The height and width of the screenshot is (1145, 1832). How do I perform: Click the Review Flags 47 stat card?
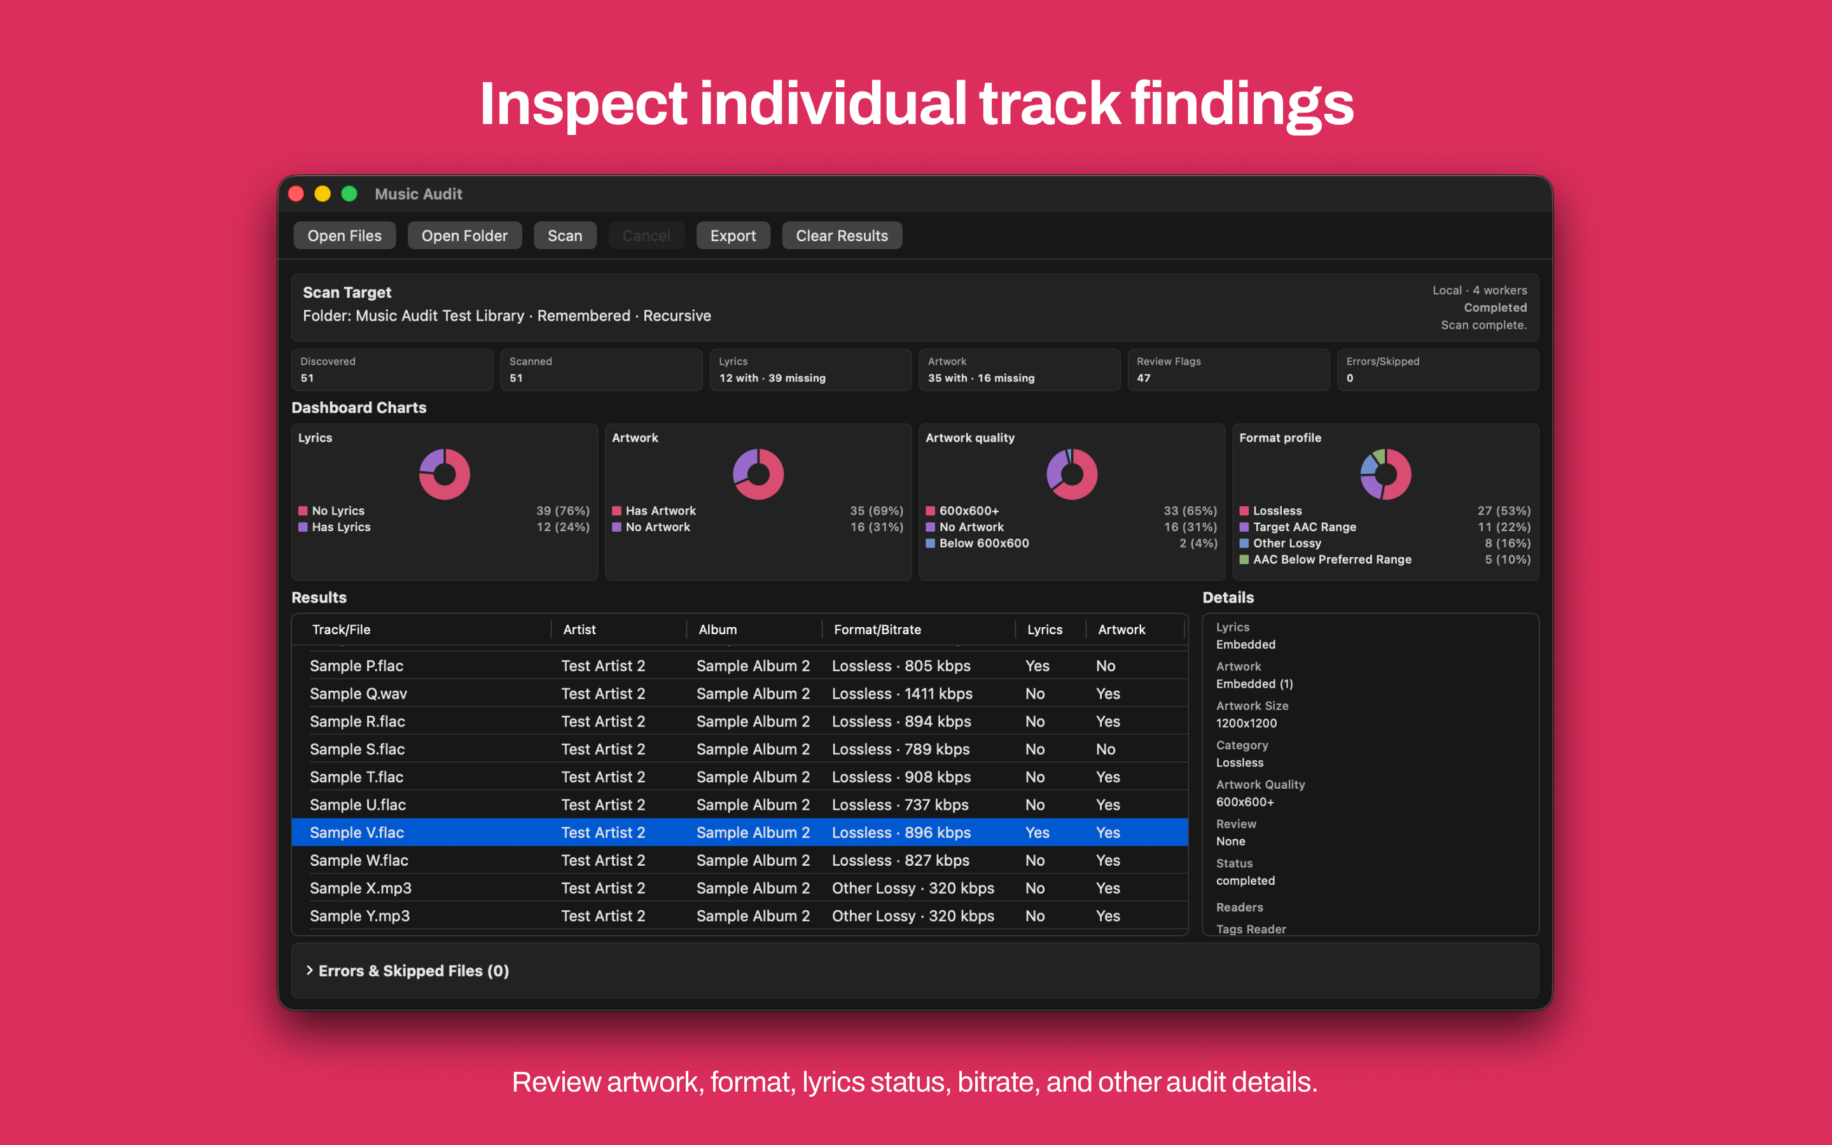pos(1228,370)
